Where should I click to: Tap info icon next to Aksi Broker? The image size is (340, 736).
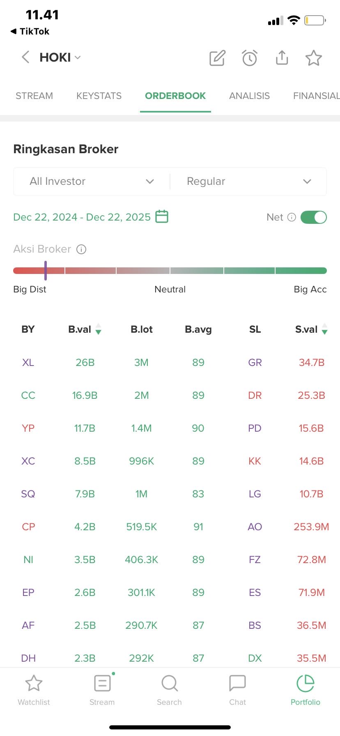tap(82, 249)
